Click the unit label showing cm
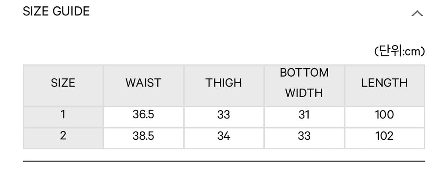 point(399,52)
